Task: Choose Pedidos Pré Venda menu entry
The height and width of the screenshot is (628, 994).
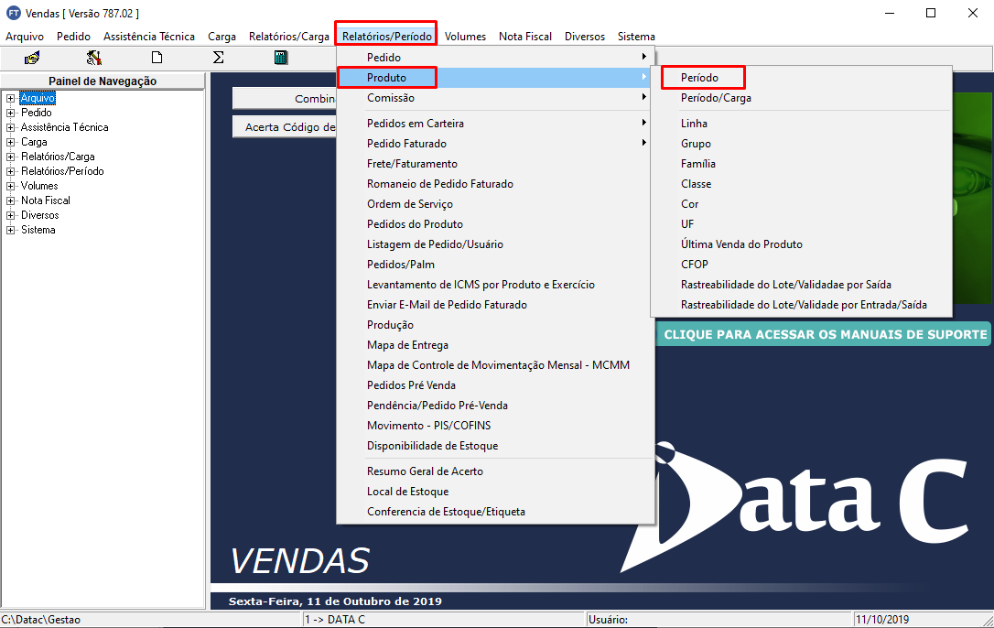Action: pyautogui.click(x=494, y=385)
